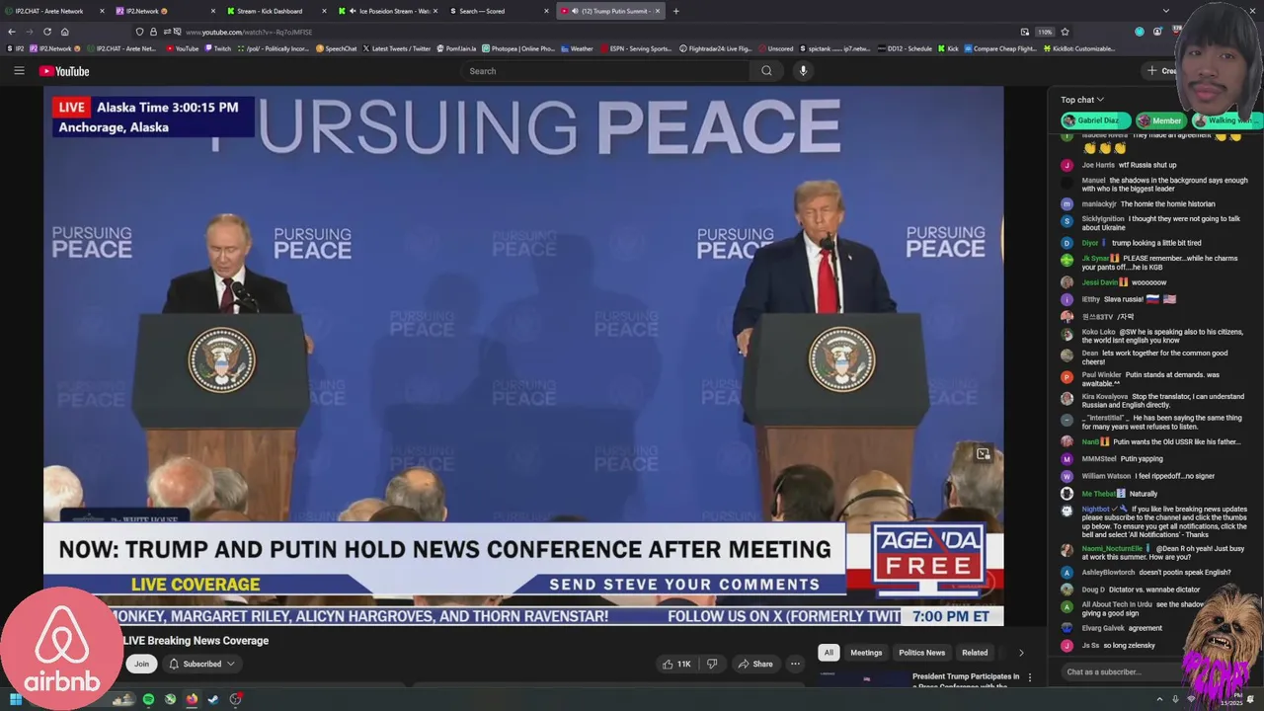
Task: Click the teal extension icon in toolbar
Action: click(x=1140, y=32)
